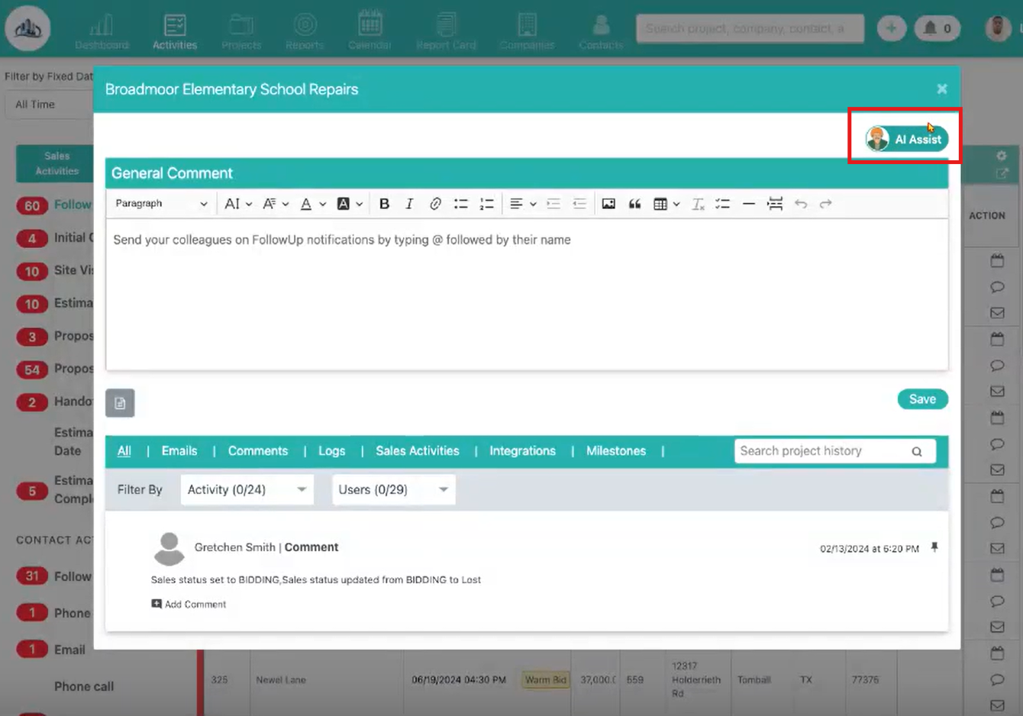
Task: Undo the last edit in the comment editor
Action: [x=800, y=203]
